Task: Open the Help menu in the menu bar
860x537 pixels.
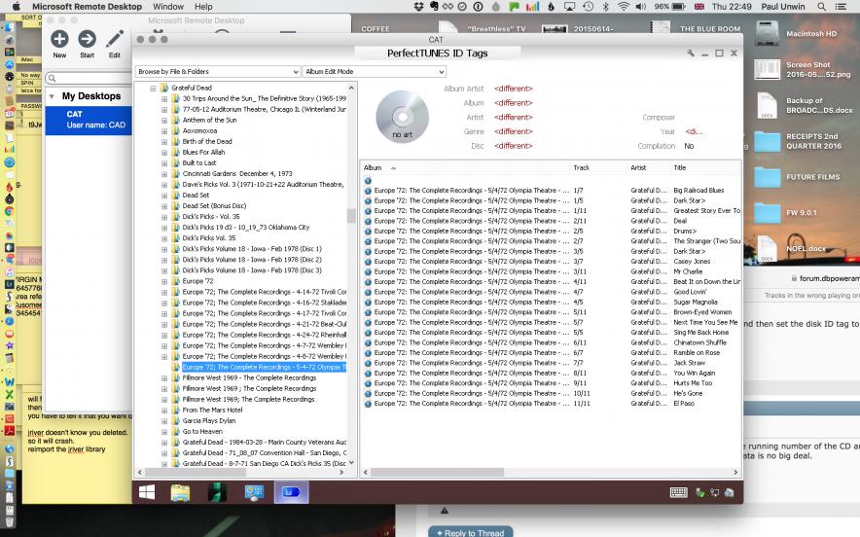Action: 203,6
